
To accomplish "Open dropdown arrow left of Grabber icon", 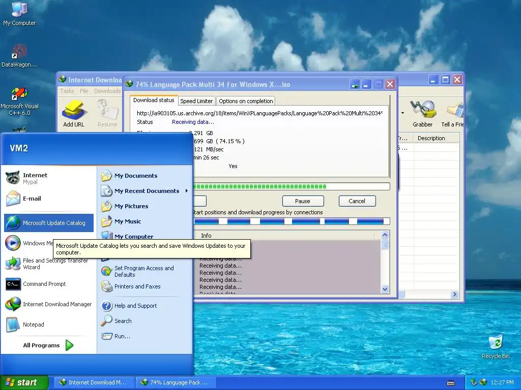I will pos(402,113).
